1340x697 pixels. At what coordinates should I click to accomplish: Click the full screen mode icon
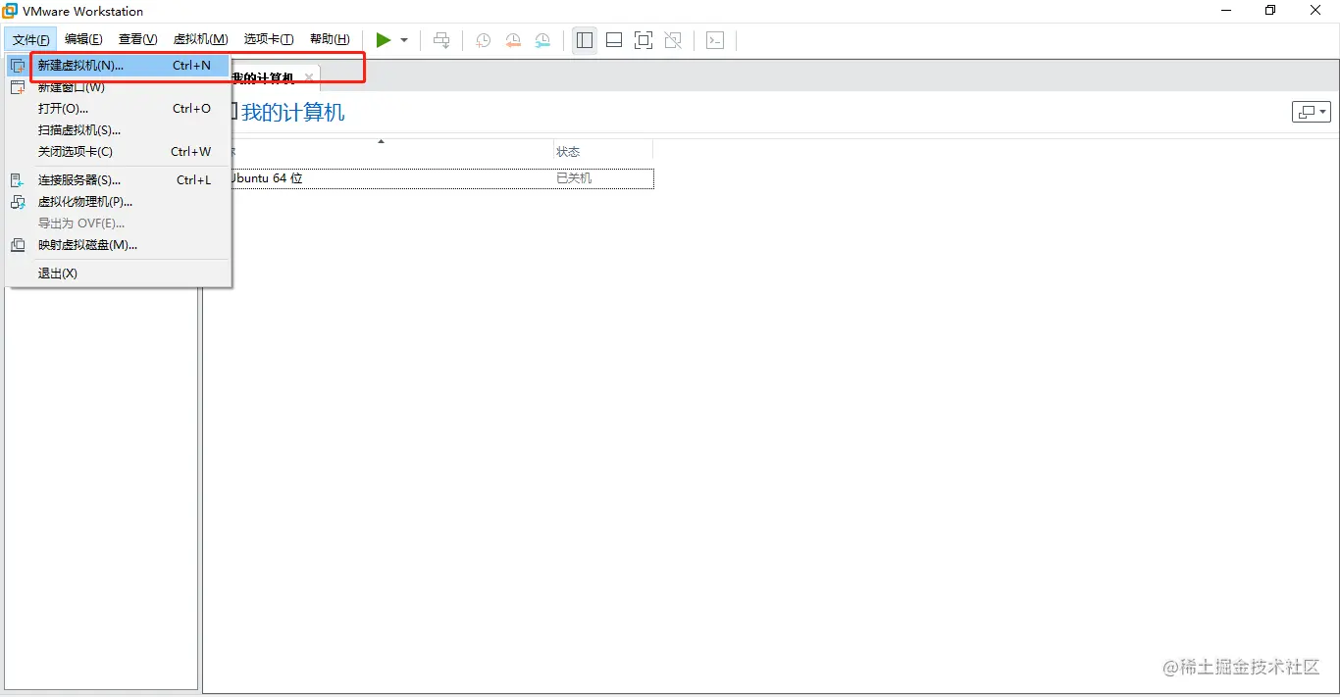click(644, 40)
